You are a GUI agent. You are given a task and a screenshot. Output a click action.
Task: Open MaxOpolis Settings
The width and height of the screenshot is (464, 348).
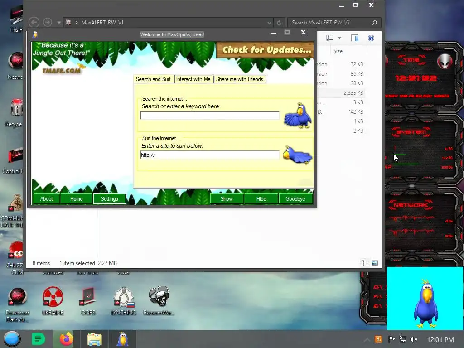tap(110, 199)
